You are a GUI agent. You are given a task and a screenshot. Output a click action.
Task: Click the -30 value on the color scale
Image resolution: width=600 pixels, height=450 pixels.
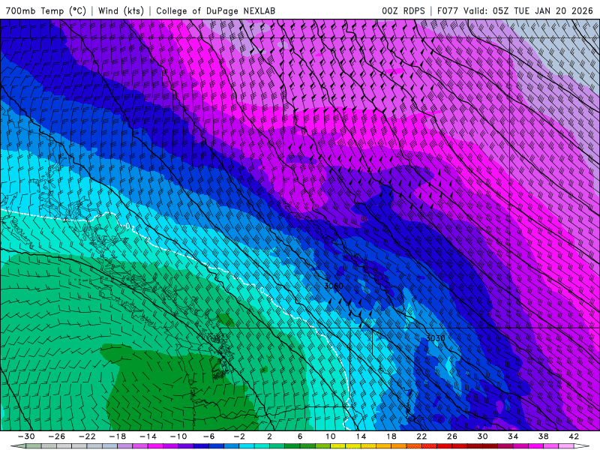point(26,436)
